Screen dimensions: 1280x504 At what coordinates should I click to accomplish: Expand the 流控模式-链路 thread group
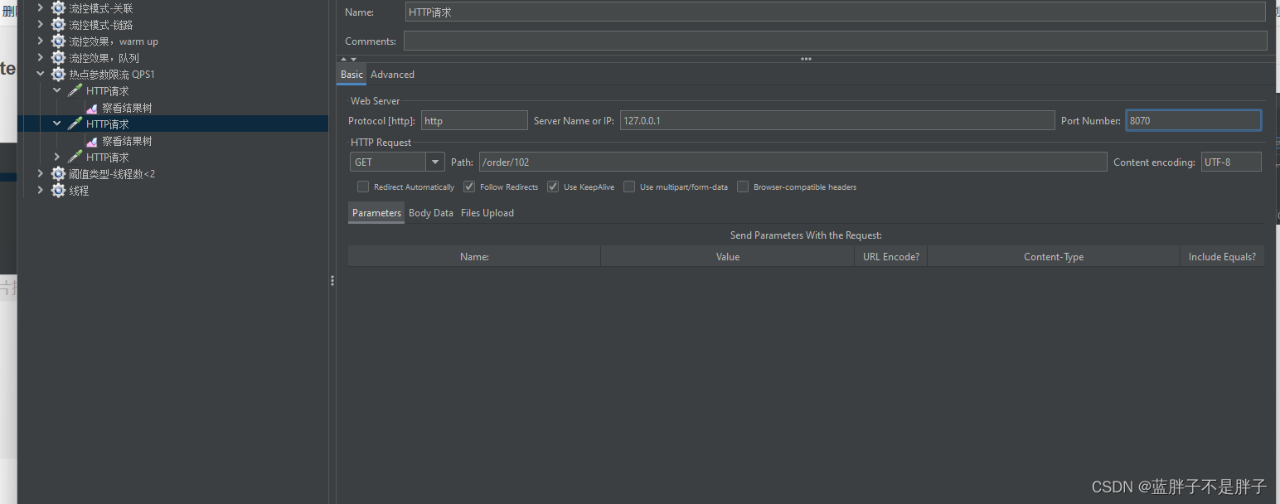40,25
